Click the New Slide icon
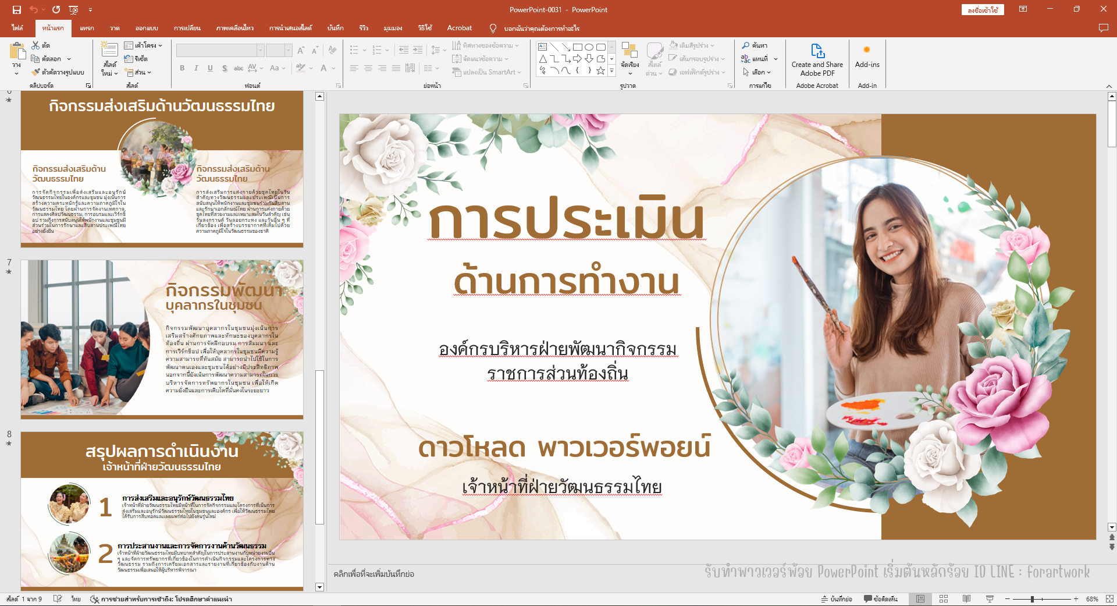This screenshot has width=1117, height=606. [109, 49]
